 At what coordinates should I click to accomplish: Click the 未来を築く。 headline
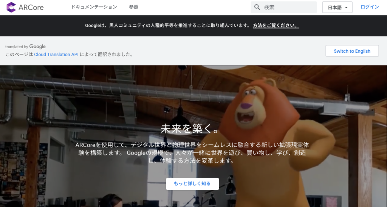(x=189, y=129)
